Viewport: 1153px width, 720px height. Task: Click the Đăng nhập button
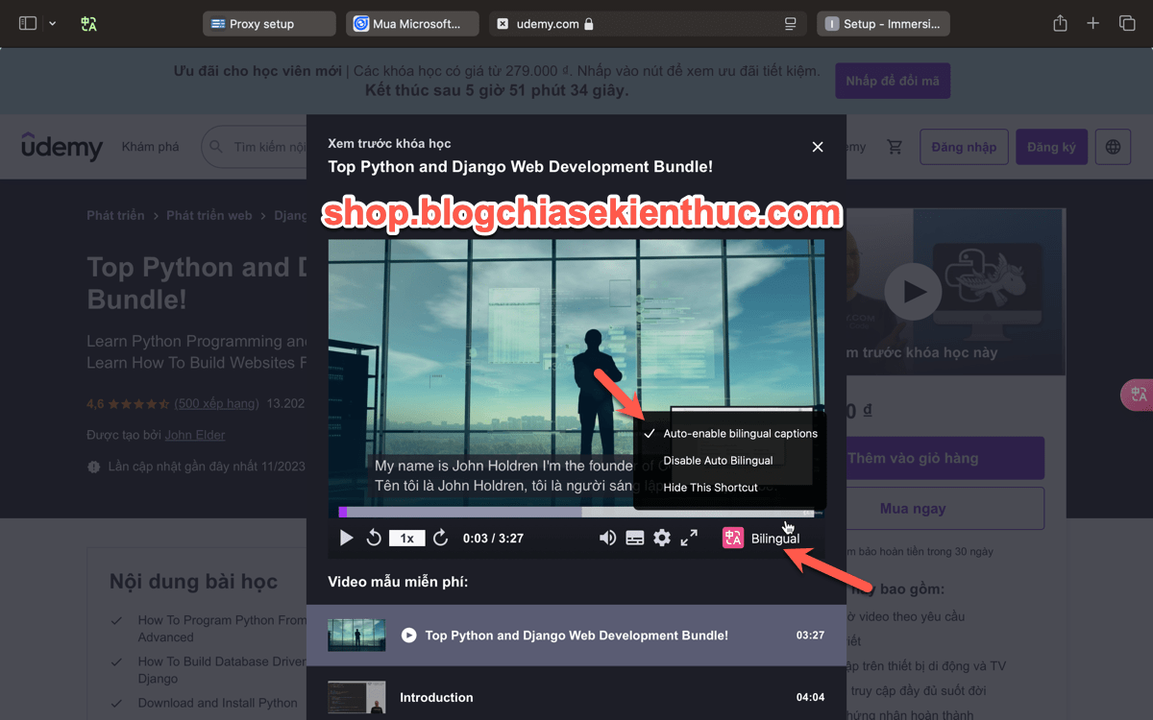(962, 147)
